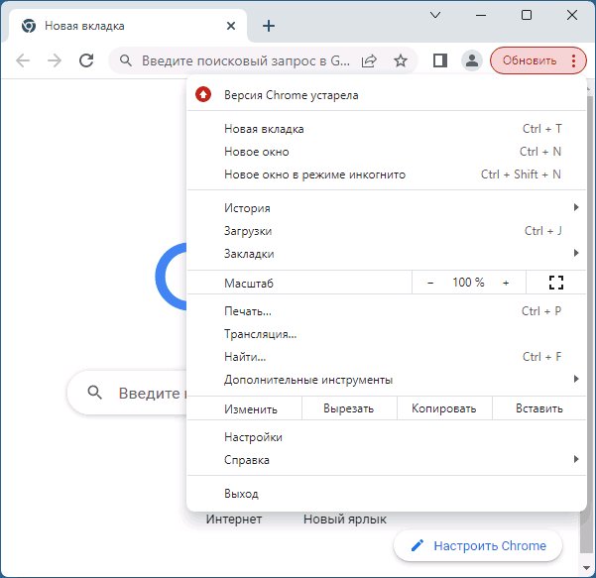Reload the page with refresh icon

[x=86, y=60]
